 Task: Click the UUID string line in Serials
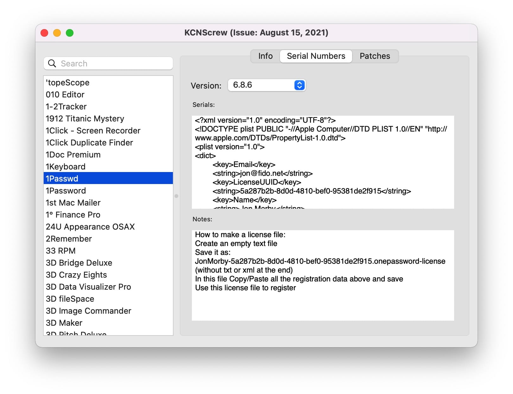coord(312,191)
